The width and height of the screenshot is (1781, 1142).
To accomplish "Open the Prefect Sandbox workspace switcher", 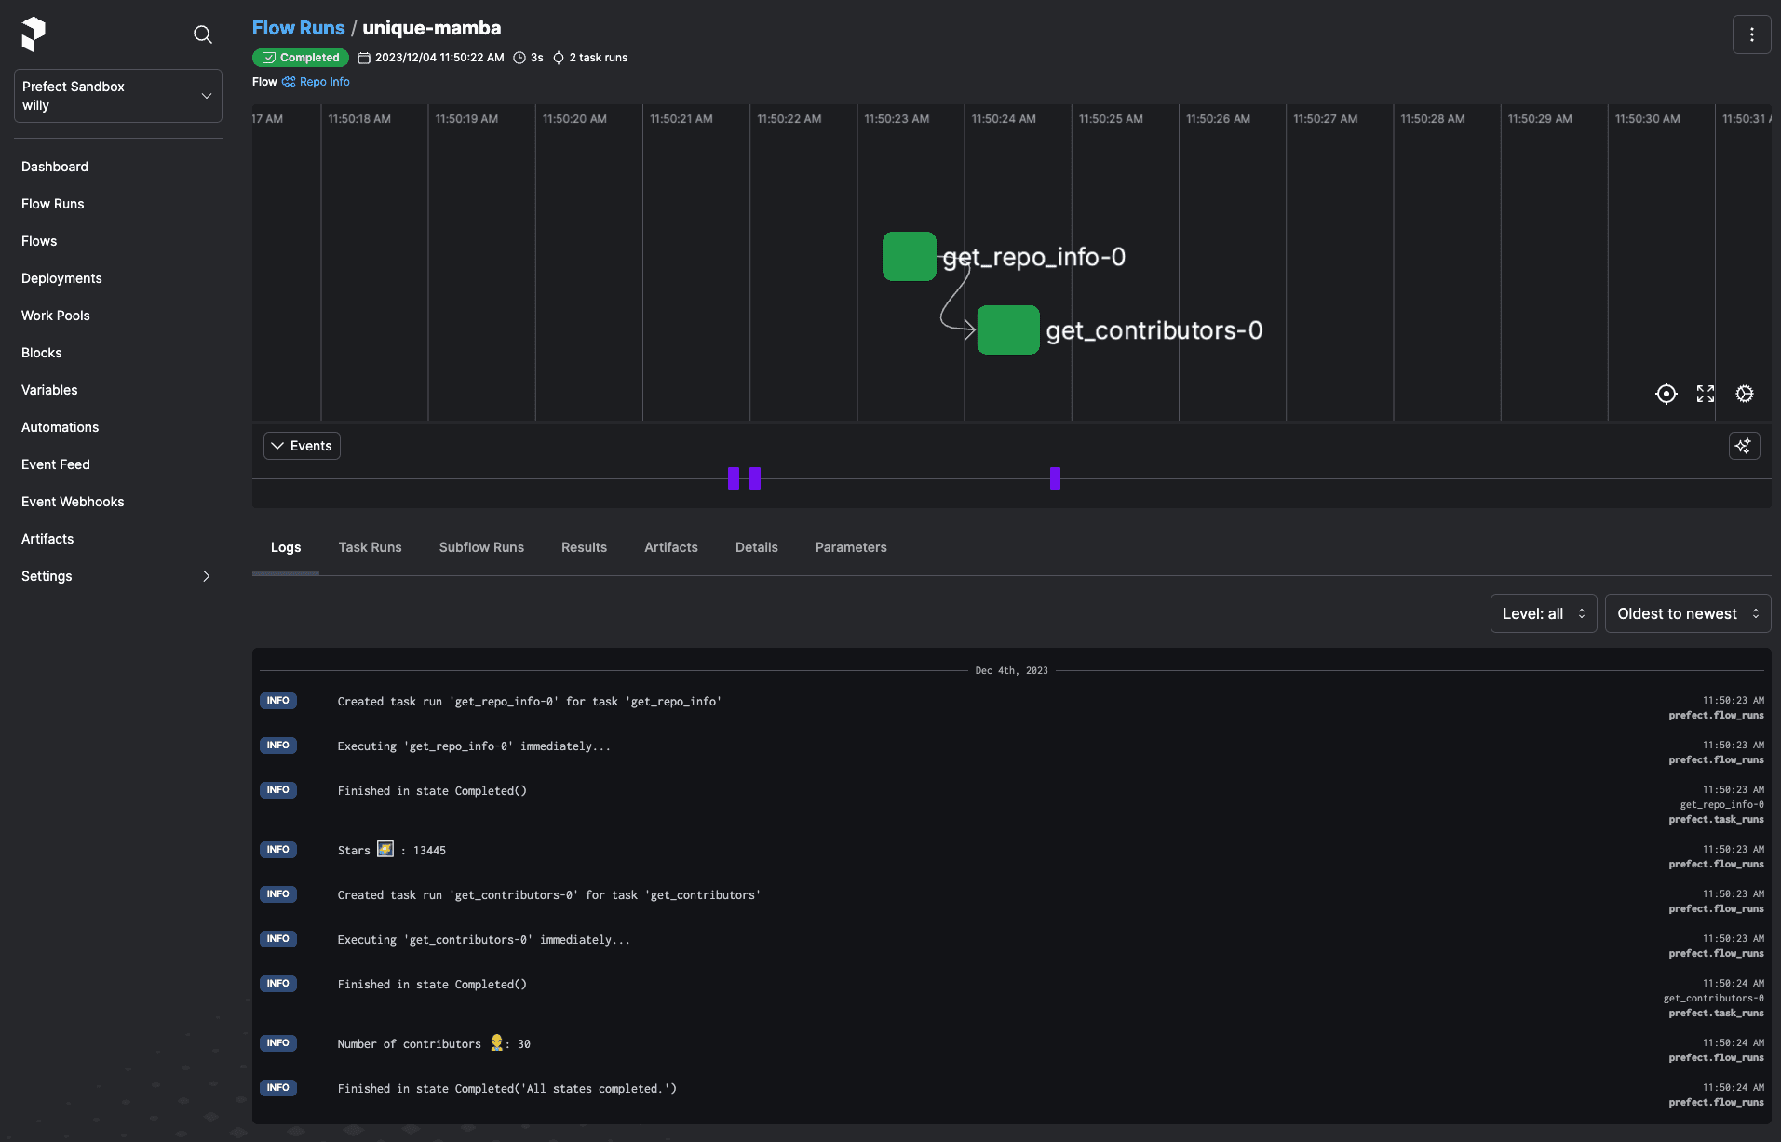I will click(118, 96).
